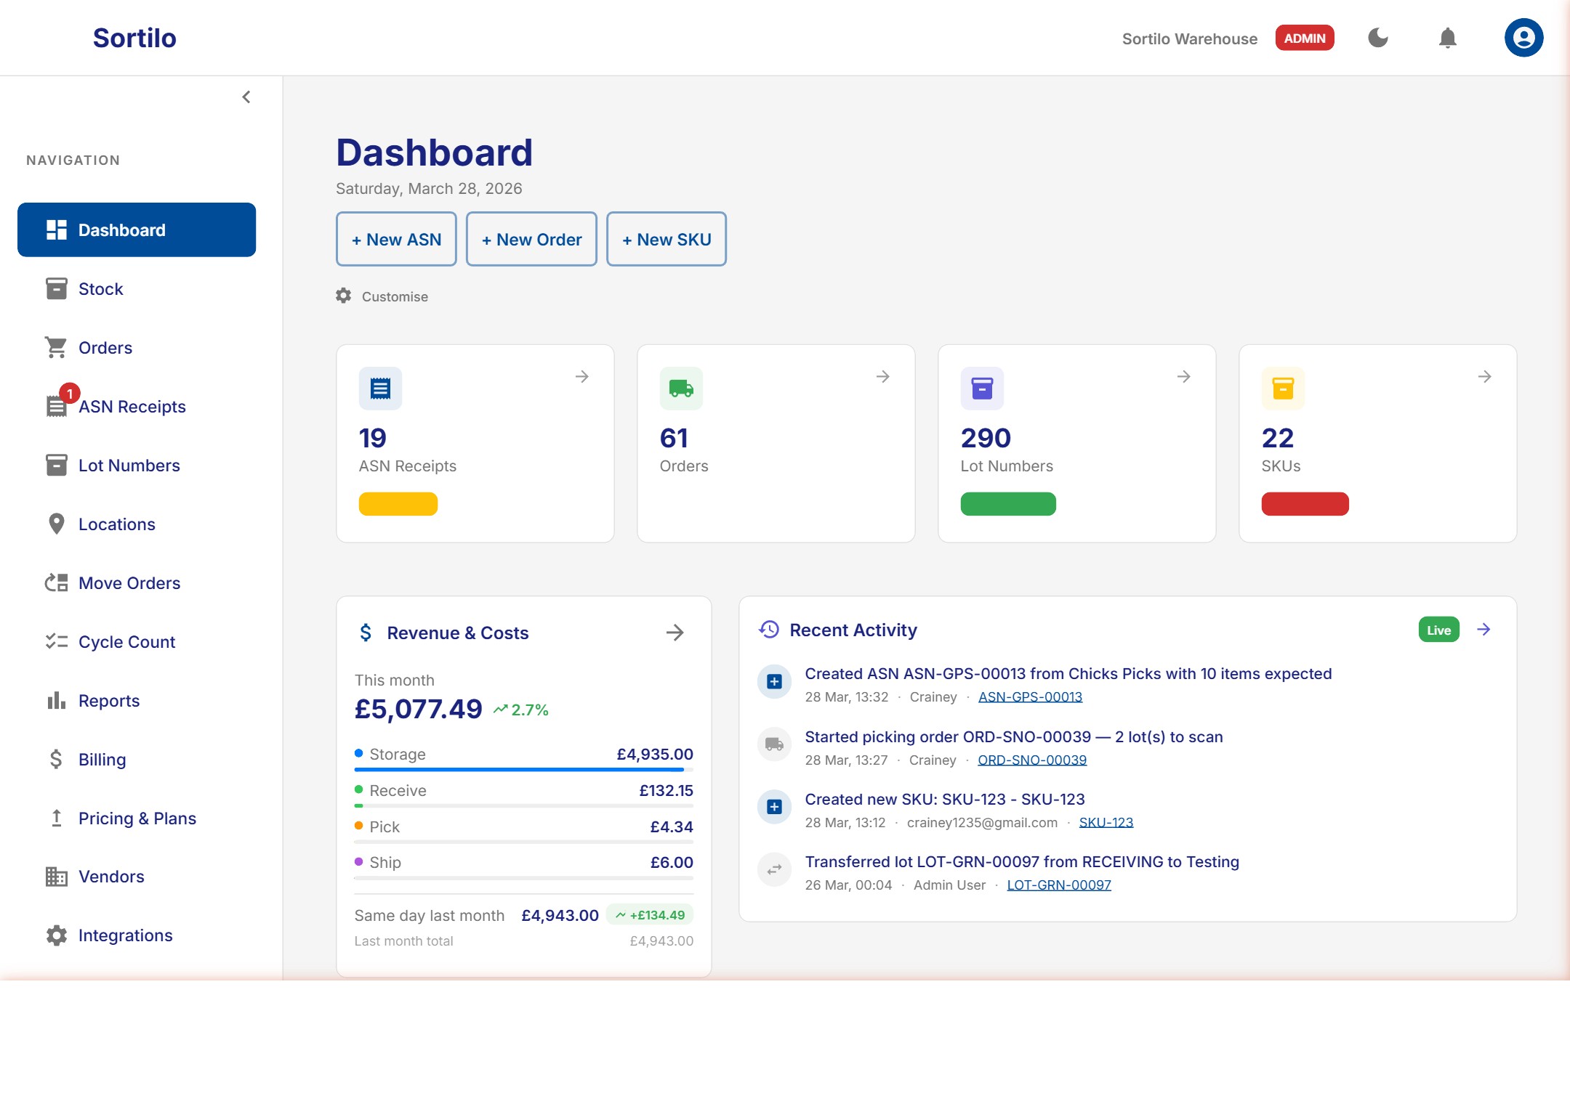Screen dimensions: 1570x1109
Task: Click the blue ASN Receipts card icon
Action: tap(380, 389)
